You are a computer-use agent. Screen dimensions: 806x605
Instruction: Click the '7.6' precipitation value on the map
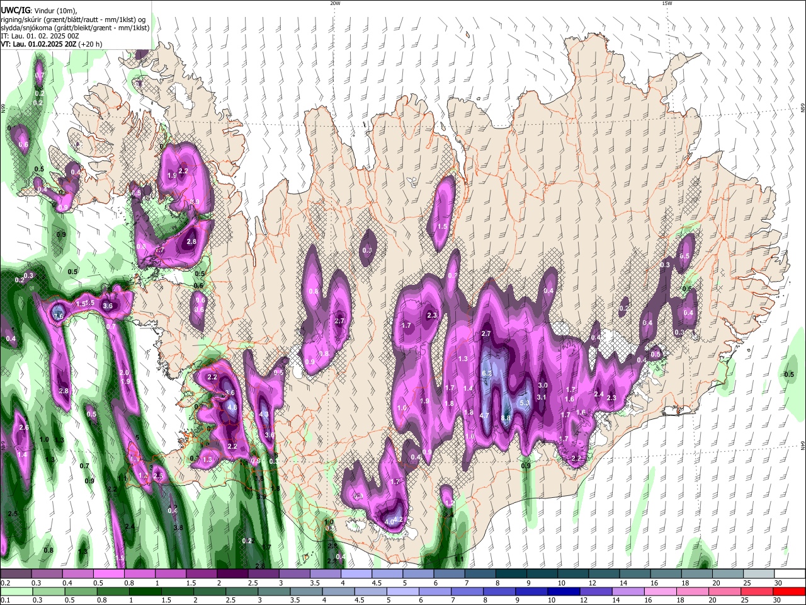click(x=59, y=316)
